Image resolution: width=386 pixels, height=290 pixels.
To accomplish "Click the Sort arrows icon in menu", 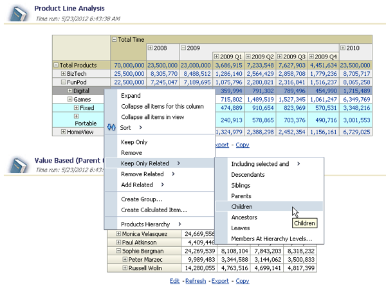I will (111, 127).
